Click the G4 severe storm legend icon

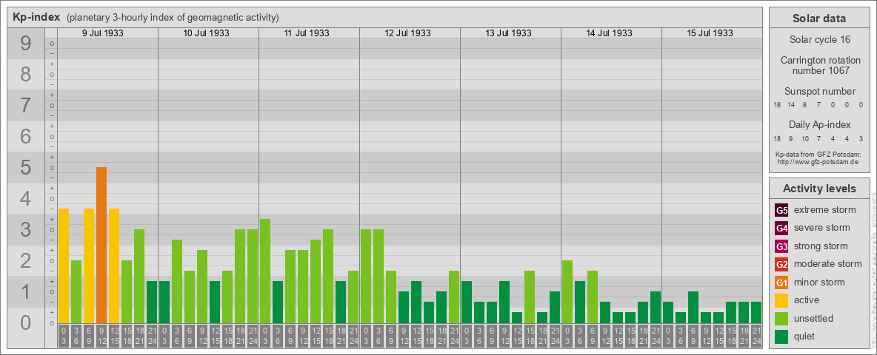[781, 228]
